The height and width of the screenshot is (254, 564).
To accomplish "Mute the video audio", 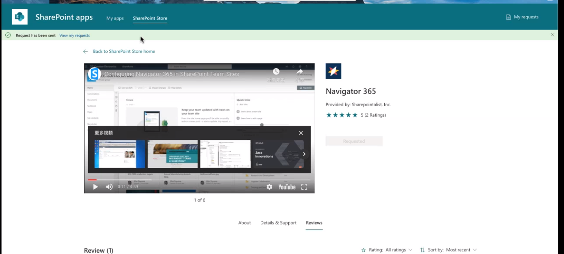I will 109,187.
